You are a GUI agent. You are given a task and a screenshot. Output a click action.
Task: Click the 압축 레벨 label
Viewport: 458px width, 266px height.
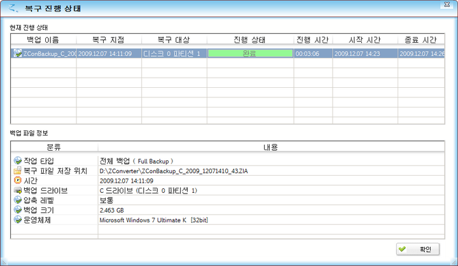tap(39, 200)
